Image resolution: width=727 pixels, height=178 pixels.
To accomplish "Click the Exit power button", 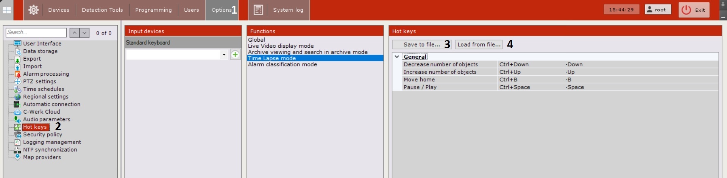I will click(694, 10).
